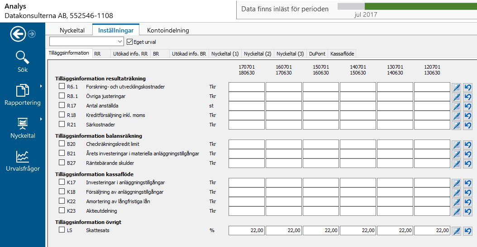Open the Kassaflöde sub-tab
477x247 pixels.
click(342, 54)
